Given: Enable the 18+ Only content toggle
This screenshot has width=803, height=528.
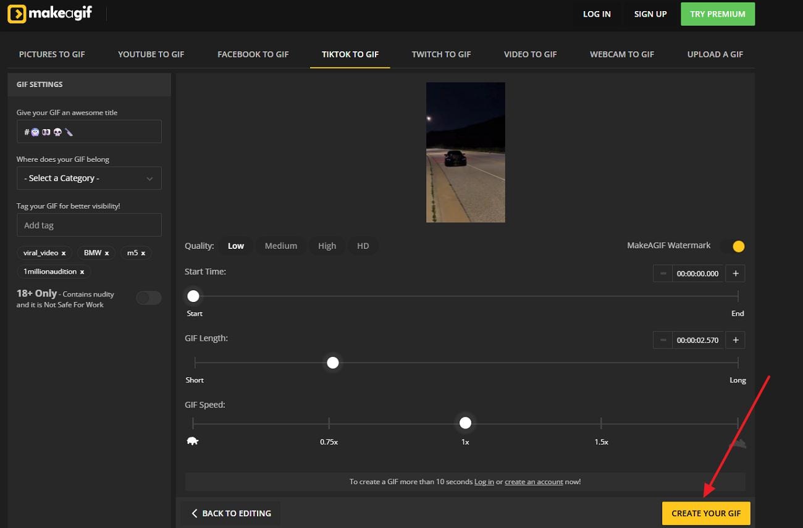Looking at the screenshot, I should pos(148,298).
